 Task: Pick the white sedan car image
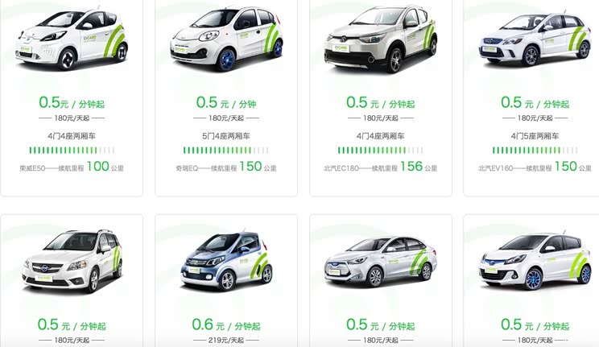pyautogui.click(x=381, y=262)
